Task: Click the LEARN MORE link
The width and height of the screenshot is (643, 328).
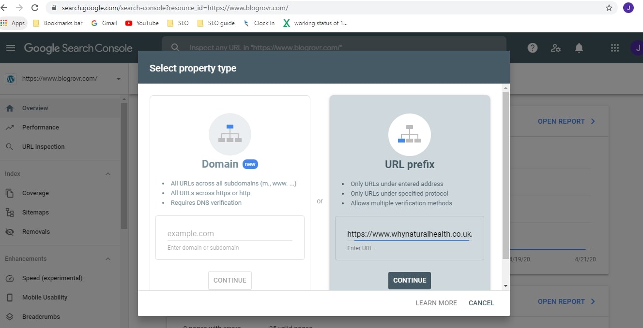Action: pyautogui.click(x=435, y=303)
